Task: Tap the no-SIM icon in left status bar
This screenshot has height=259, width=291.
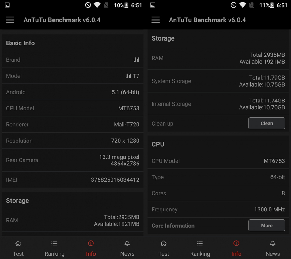Action: tap(106, 5)
